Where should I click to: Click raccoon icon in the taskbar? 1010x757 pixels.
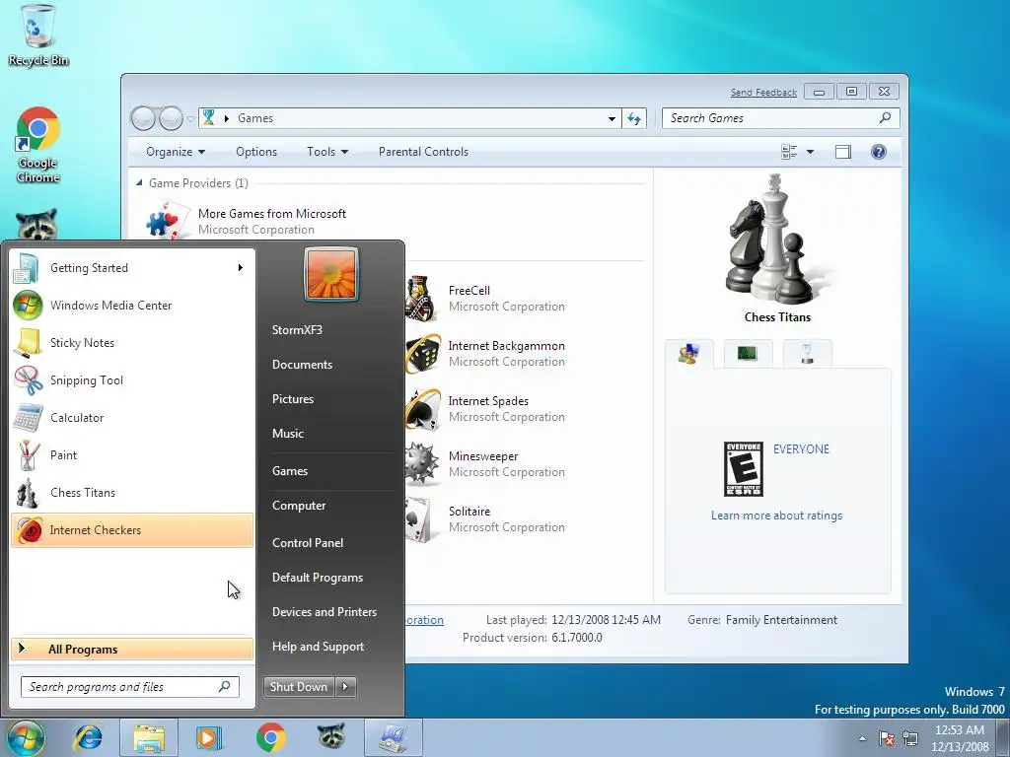[331, 736]
